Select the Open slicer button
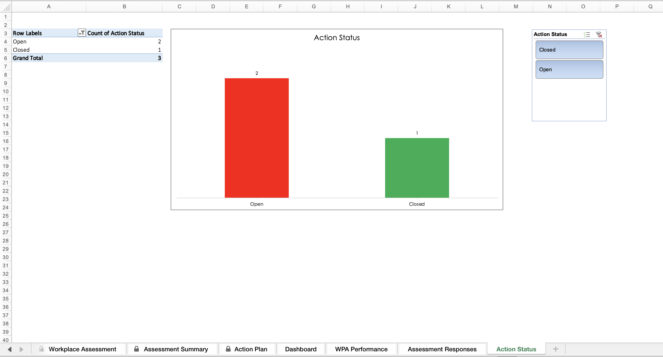Image resolution: width=663 pixels, height=357 pixels. [569, 69]
